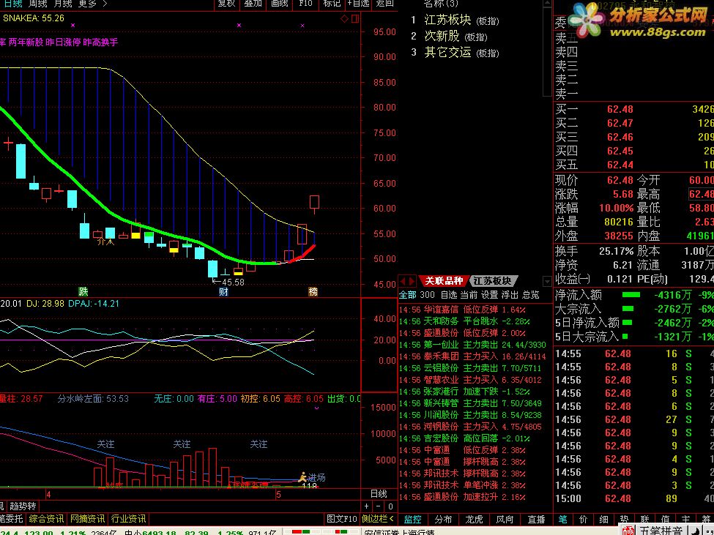
Task: Click the split-panel icon beside the diamond
Action: [x=355, y=18]
